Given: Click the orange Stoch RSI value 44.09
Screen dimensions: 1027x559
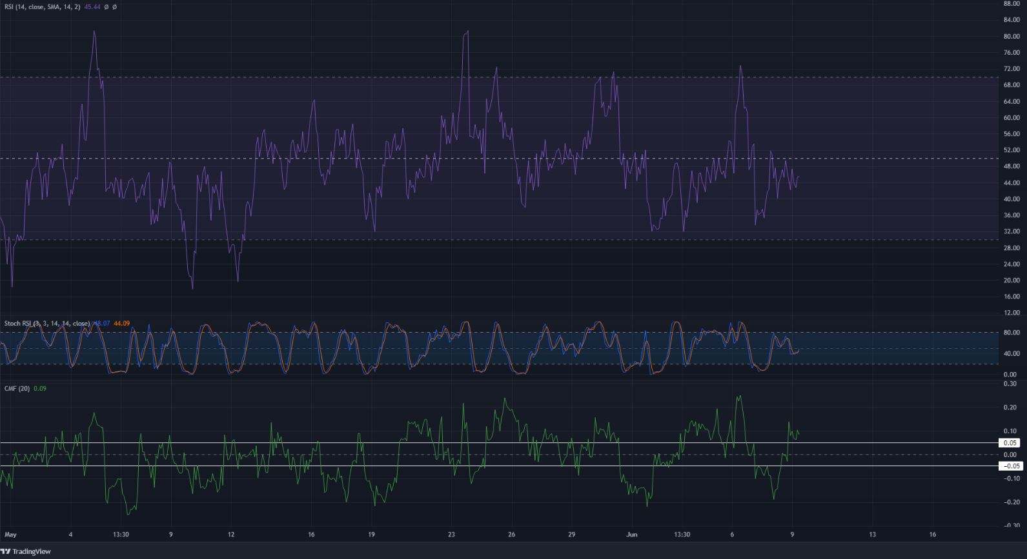Looking at the screenshot, I should point(121,323).
